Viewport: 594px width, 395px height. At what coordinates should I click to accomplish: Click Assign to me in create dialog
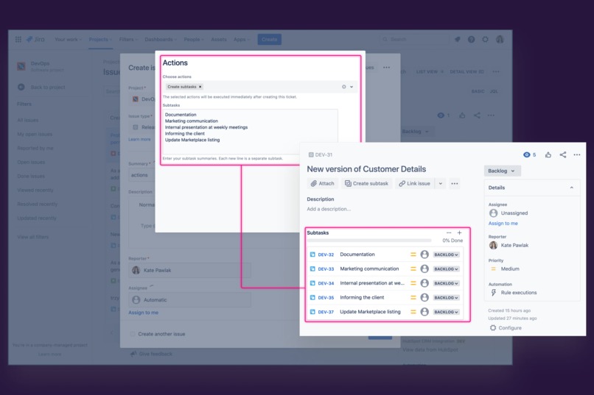(143, 313)
